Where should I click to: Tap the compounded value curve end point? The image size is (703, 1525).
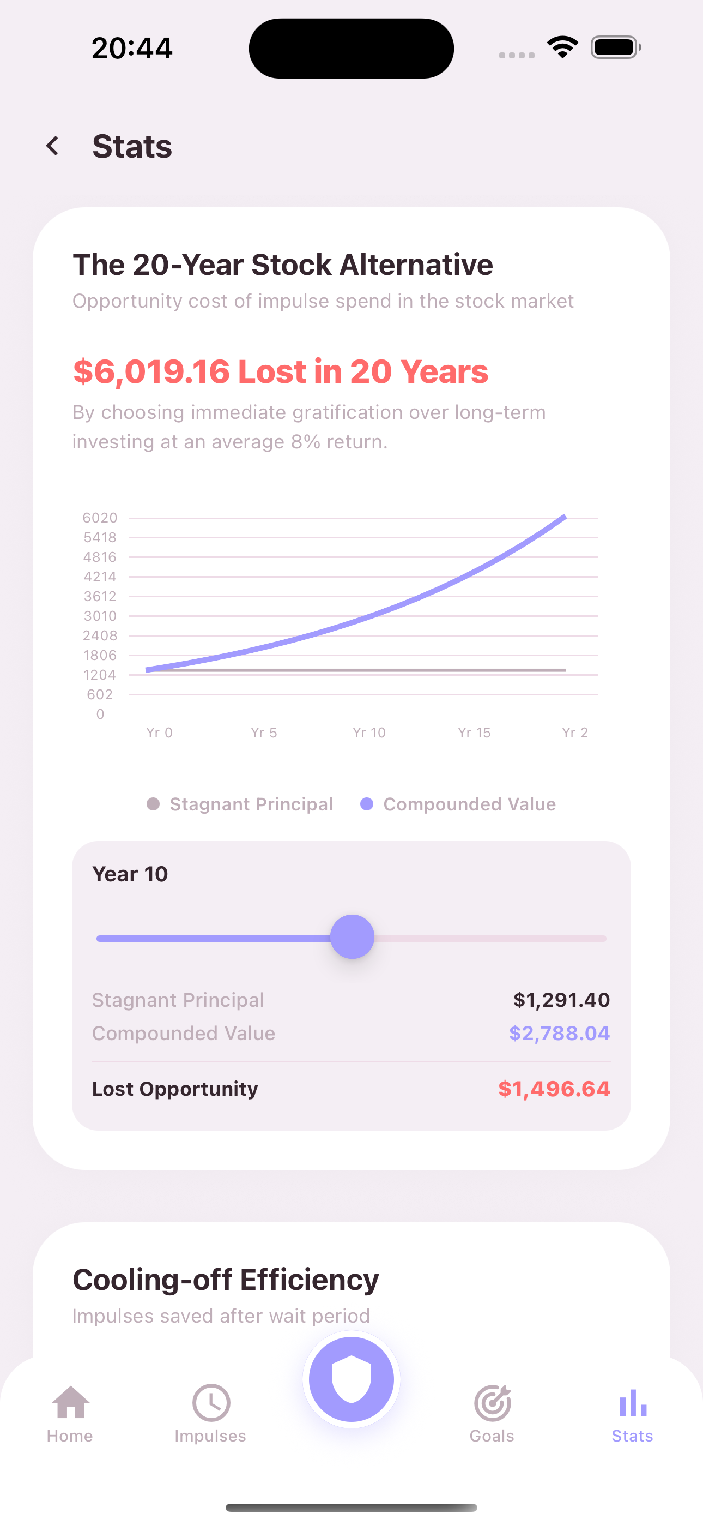tap(565, 517)
